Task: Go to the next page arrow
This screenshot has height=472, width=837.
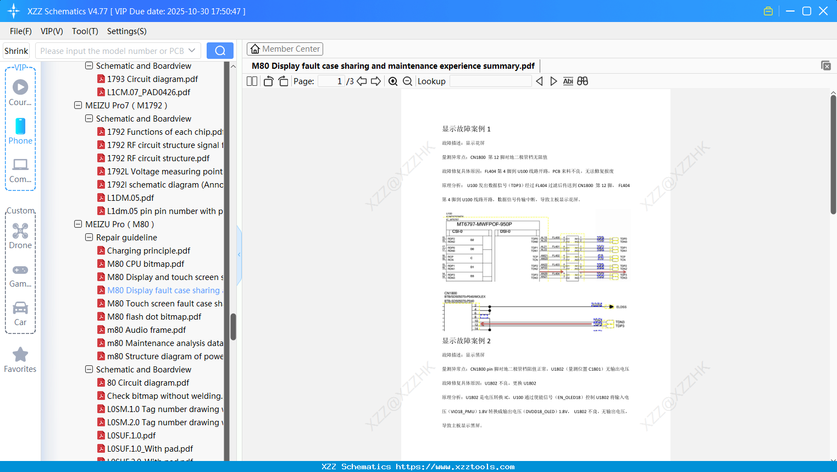Action: (x=376, y=81)
